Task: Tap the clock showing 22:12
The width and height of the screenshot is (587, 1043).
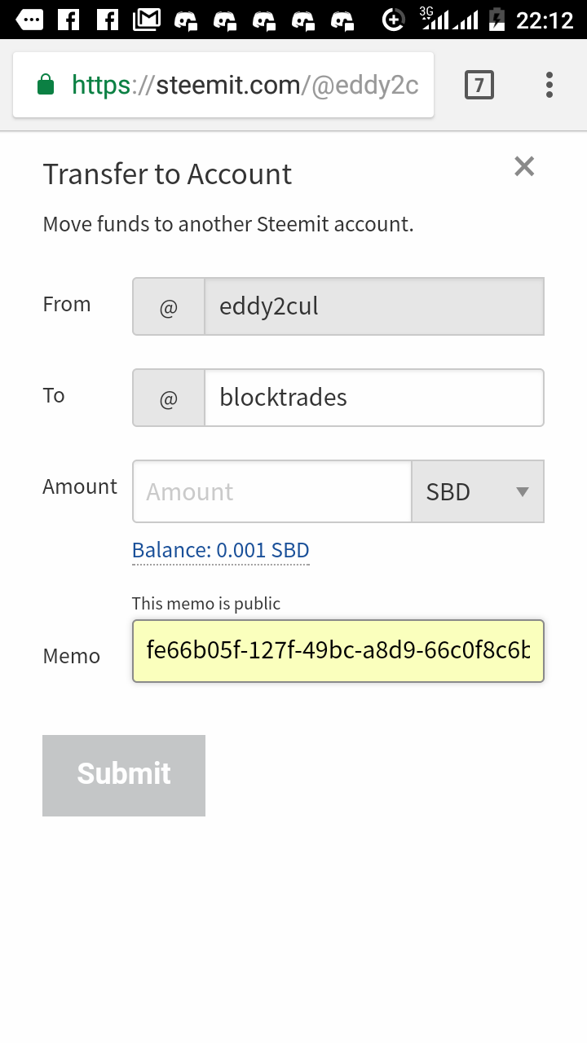Action: 545,20
